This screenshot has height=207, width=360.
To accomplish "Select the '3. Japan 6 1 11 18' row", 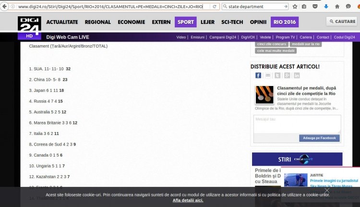I will (x=47, y=90).
